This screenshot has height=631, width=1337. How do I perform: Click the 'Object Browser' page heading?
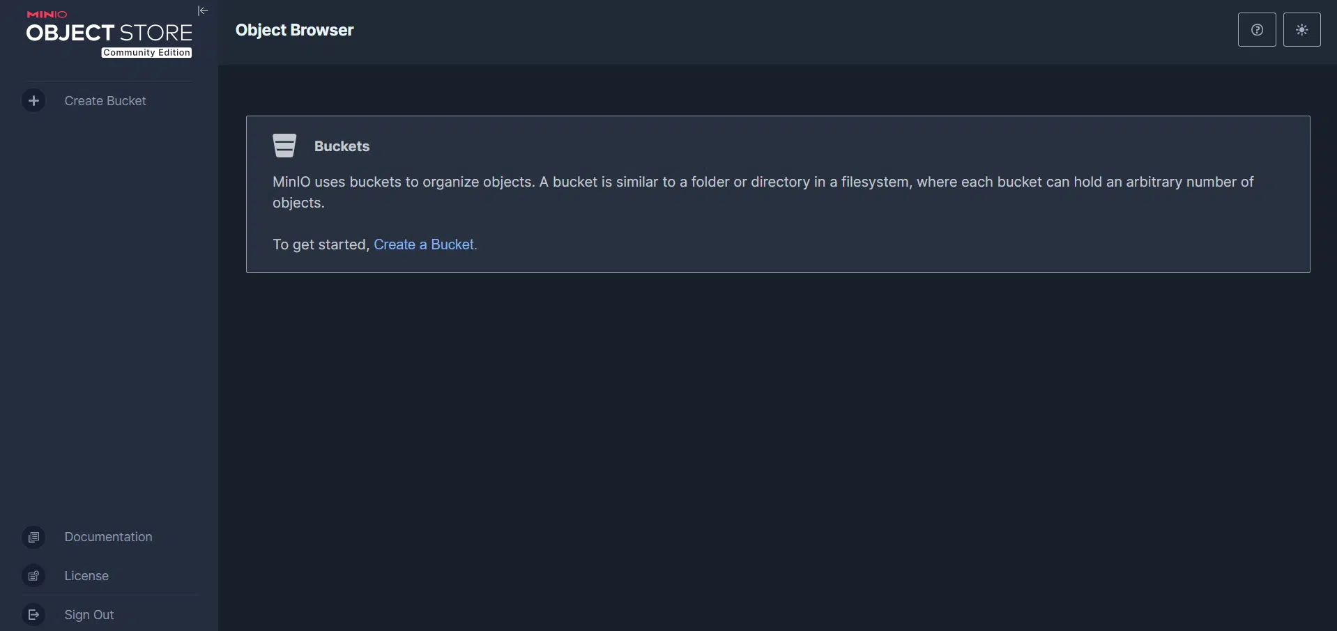point(294,30)
